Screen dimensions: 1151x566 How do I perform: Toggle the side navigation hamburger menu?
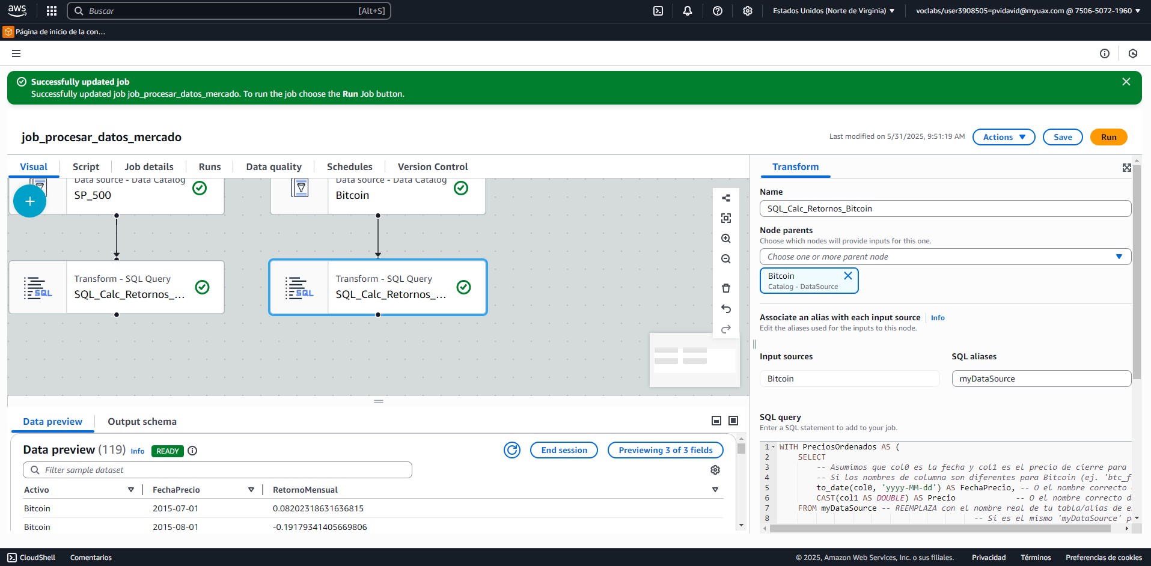click(x=16, y=53)
